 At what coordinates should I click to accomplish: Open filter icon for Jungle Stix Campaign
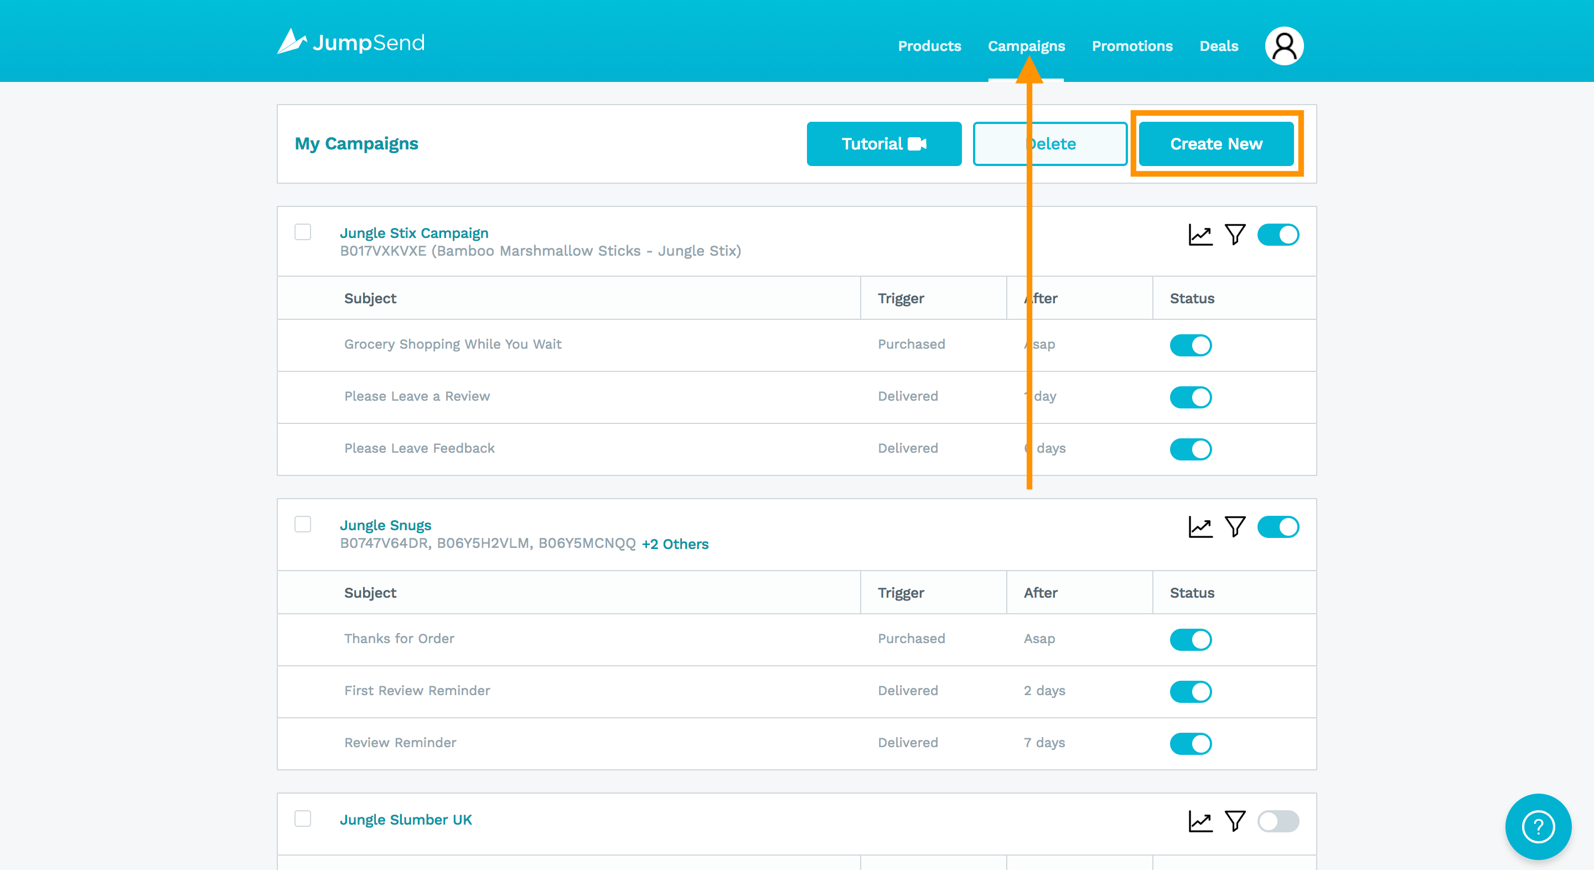point(1235,235)
